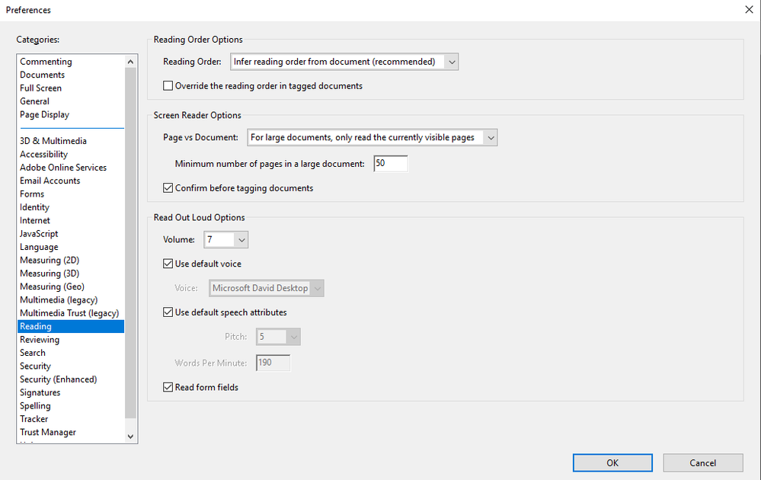Uncheck Read form fields option
Screen dimensions: 761x480
(168, 388)
